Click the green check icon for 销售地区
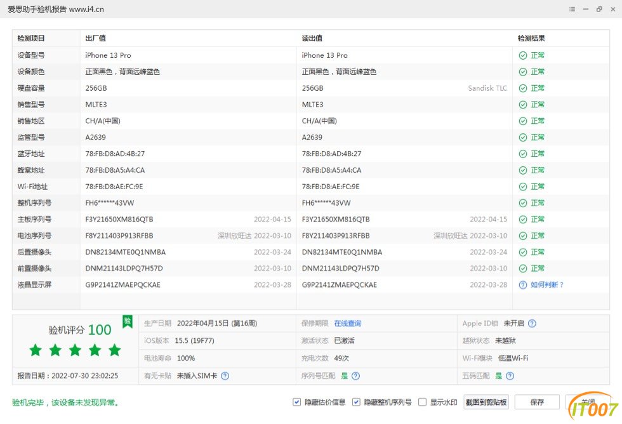 click(x=523, y=121)
